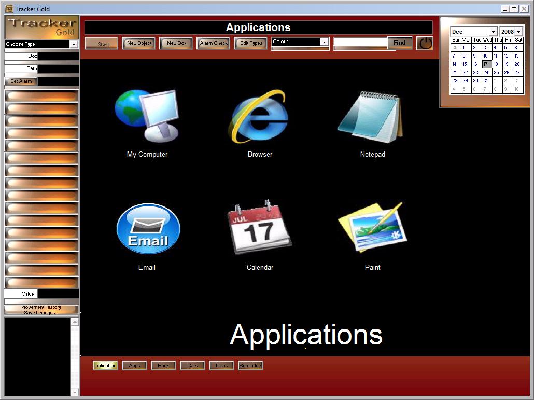534x400 pixels.
Task: Click the Calendar label under the icon
Action: 260,268
